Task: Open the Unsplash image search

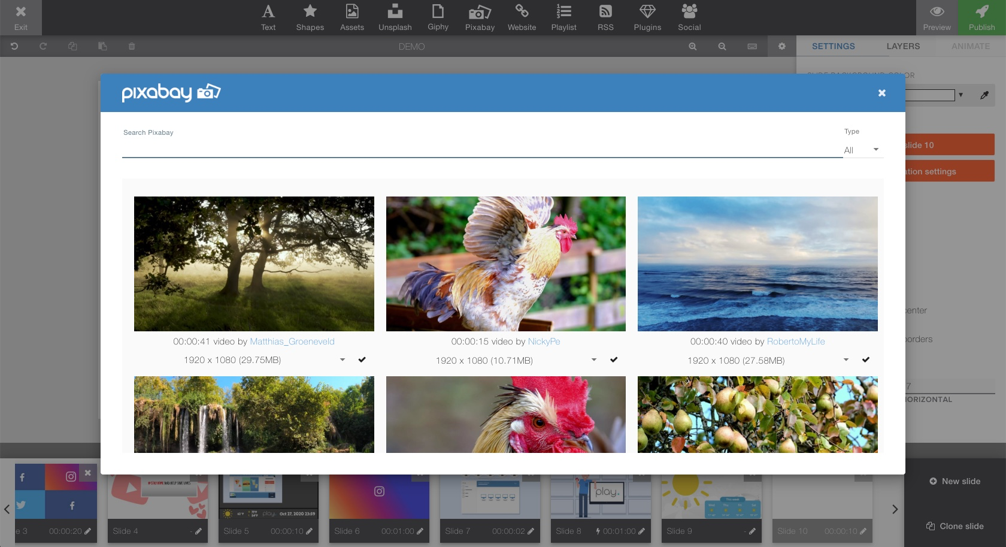Action: [x=395, y=18]
